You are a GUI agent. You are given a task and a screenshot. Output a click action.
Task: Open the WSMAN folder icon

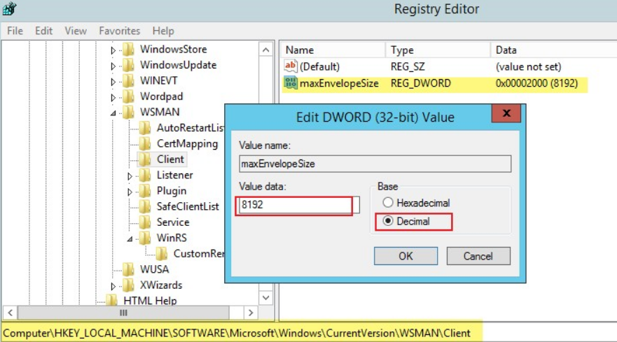[x=128, y=112]
